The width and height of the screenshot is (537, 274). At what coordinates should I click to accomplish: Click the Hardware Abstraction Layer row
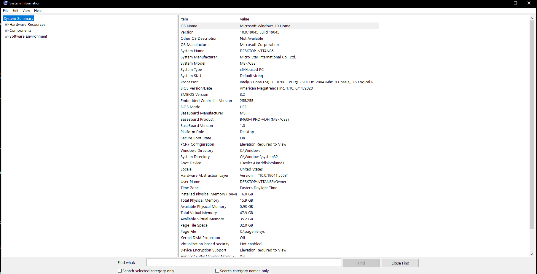coord(279,175)
